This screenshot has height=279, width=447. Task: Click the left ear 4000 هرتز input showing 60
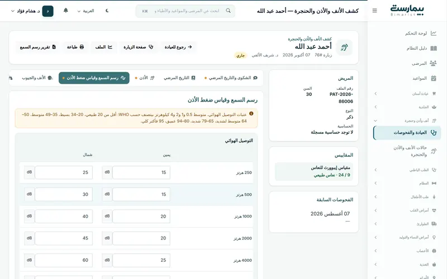[x=64, y=260]
